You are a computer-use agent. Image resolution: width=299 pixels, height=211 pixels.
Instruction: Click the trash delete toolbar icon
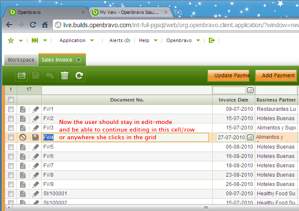65,76
